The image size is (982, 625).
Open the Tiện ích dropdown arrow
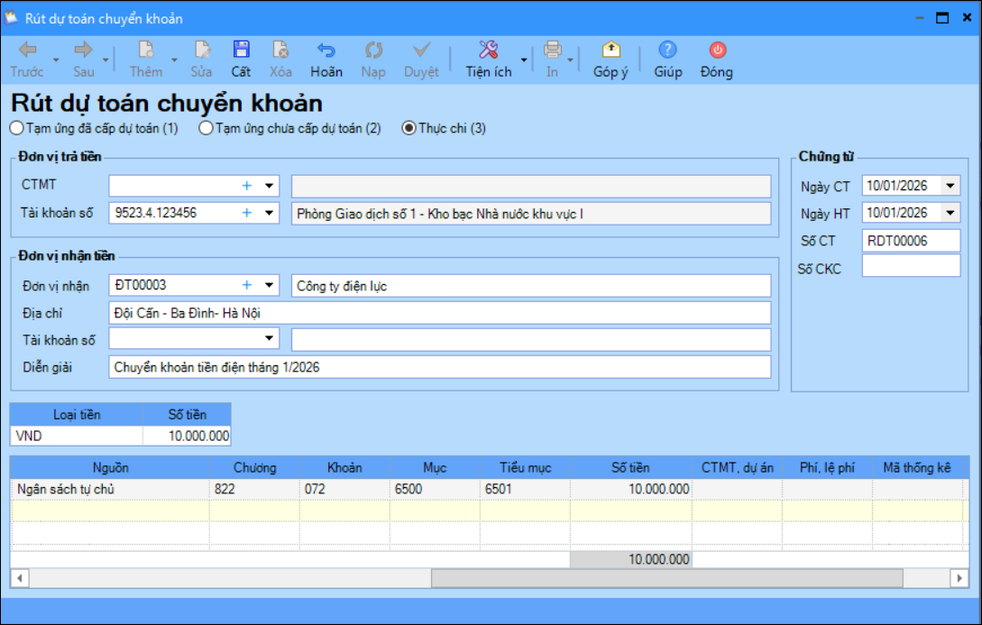(524, 60)
